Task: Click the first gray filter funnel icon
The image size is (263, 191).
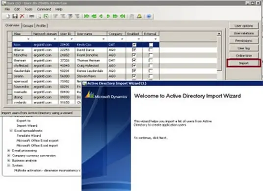Action: tap(55, 16)
